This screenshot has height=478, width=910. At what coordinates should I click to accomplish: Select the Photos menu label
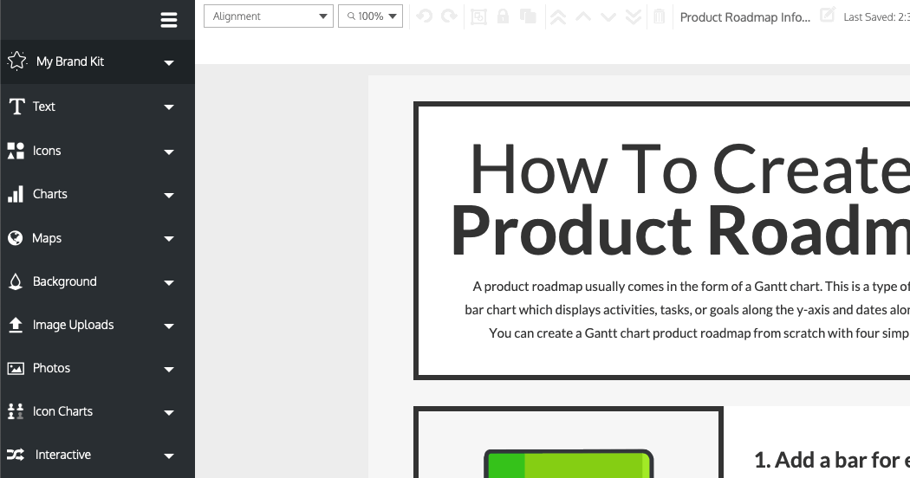point(52,368)
